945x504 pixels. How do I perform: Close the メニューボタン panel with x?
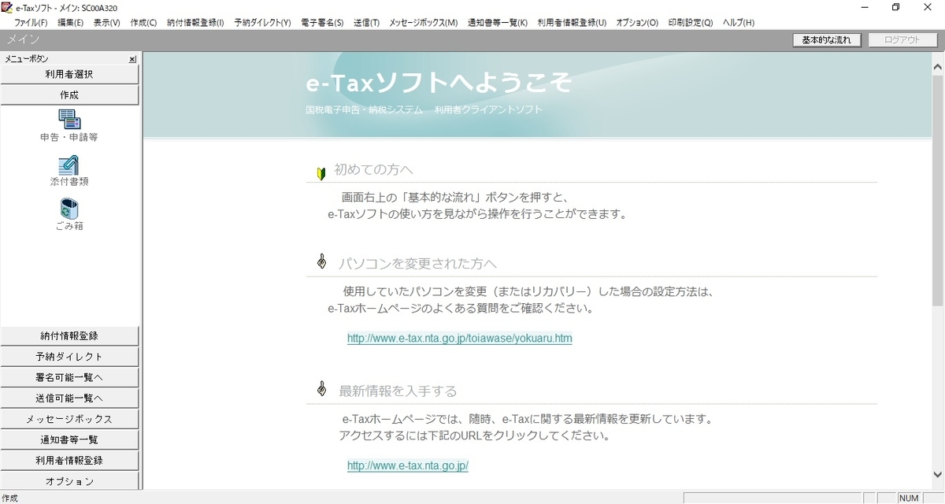(132, 59)
